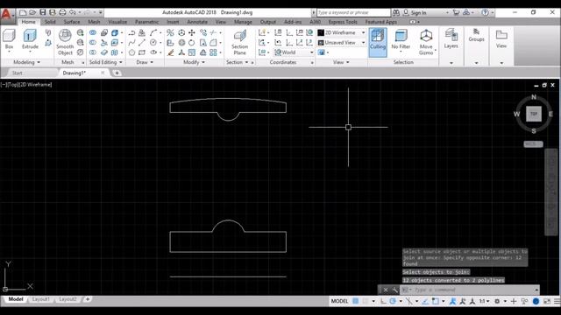
Task: Switch to the Express Tools tab
Action: tap(343, 22)
